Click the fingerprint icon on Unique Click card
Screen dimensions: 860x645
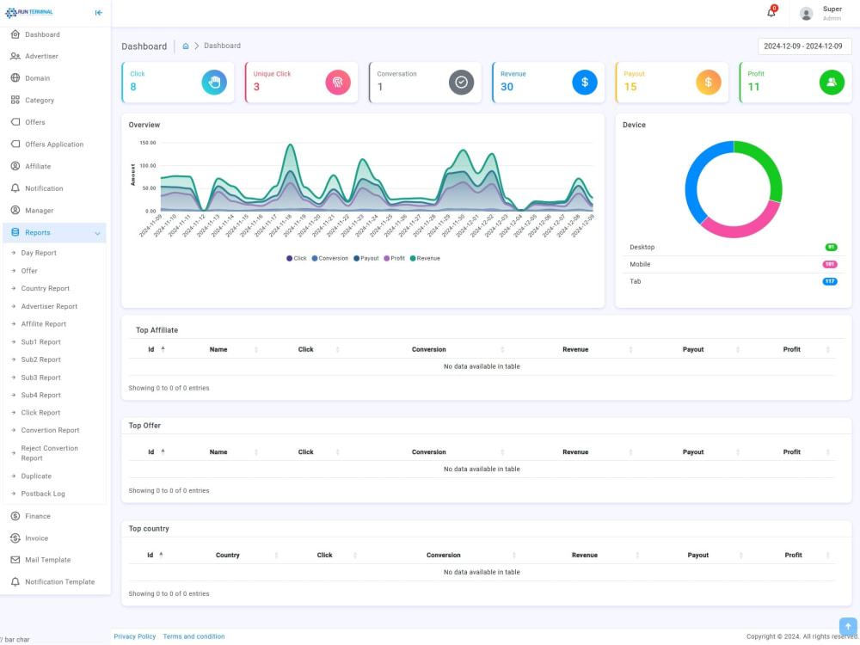[x=338, y=83]
